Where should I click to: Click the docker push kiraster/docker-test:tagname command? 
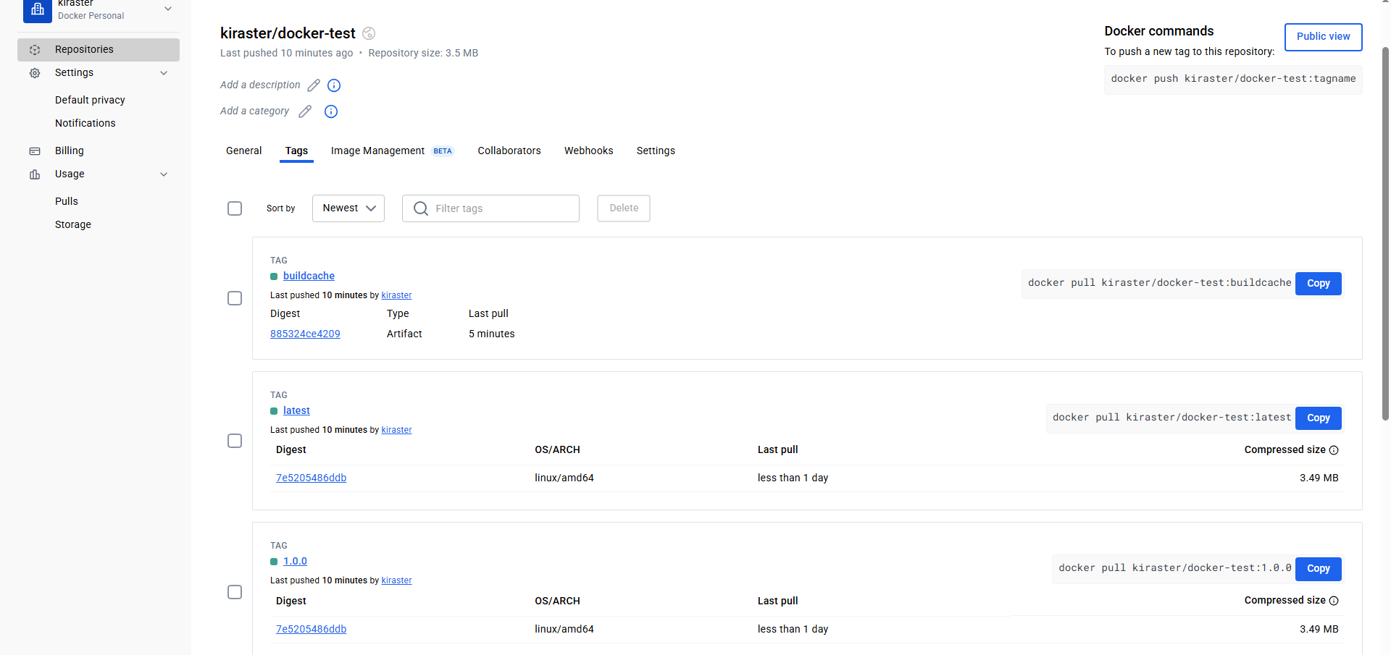(1233, 79)
